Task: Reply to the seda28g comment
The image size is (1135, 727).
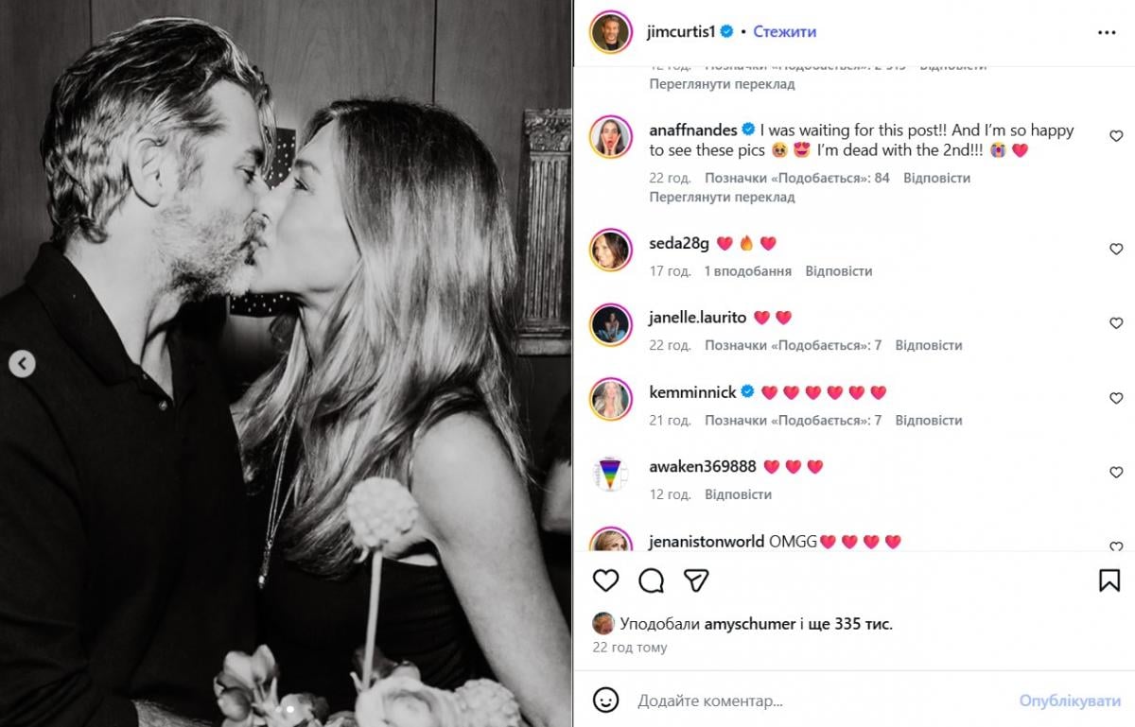Action: (x=839, y=271)
